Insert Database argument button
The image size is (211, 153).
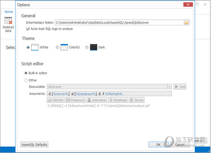click(118, 100)
